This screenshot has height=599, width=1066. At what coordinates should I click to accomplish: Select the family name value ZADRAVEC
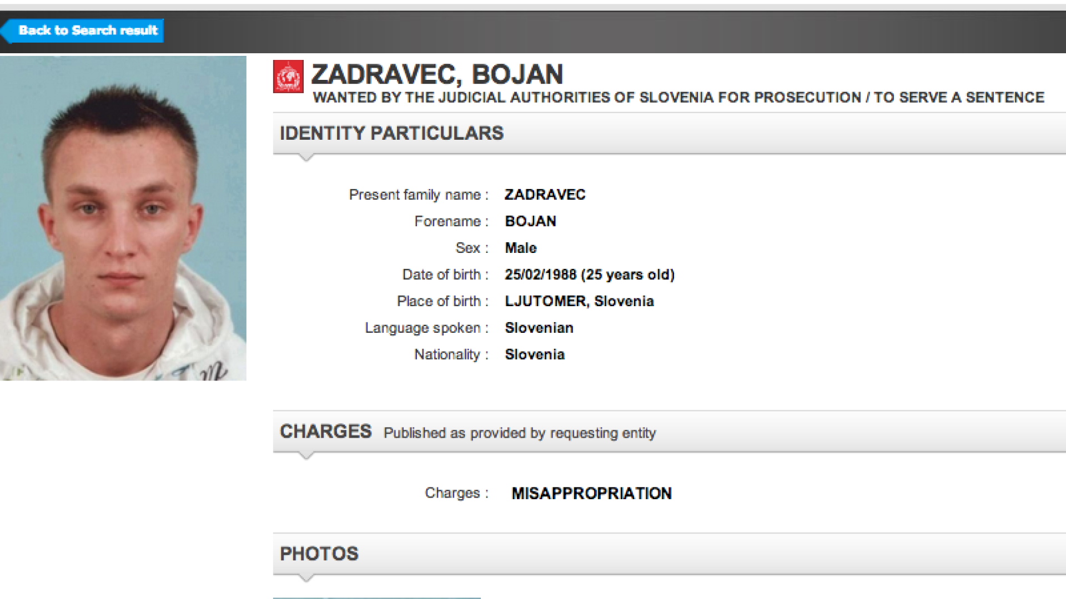[x=545, y=195]
